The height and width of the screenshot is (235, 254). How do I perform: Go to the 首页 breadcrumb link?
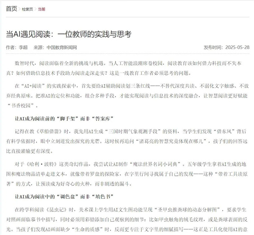11,9
